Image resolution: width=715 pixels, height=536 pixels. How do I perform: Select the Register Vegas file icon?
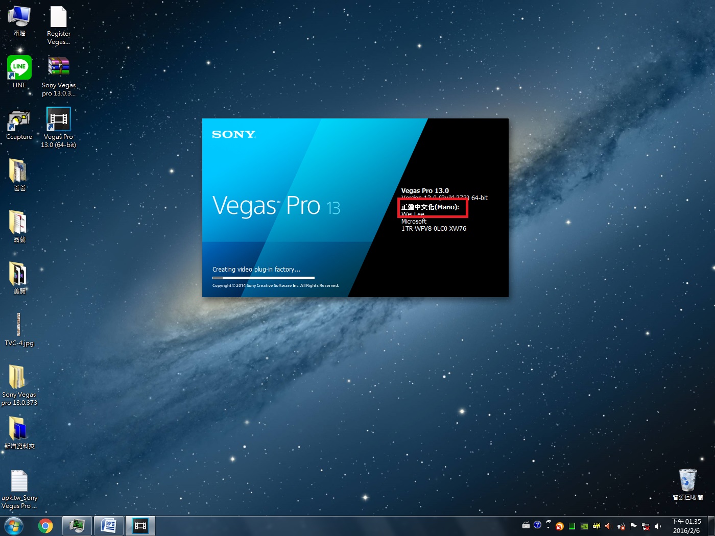coord(59,25)
